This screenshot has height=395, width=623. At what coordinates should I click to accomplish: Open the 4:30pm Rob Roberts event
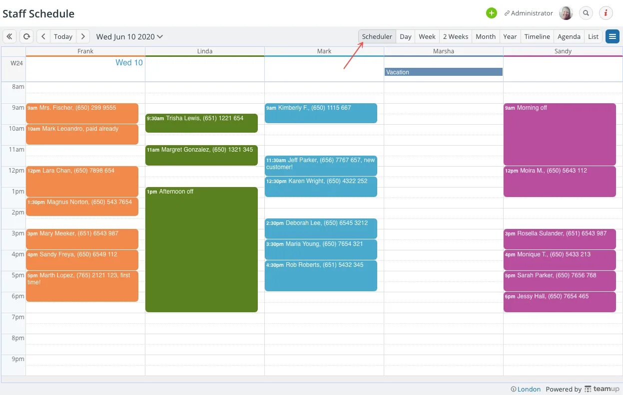pos(321,276)
